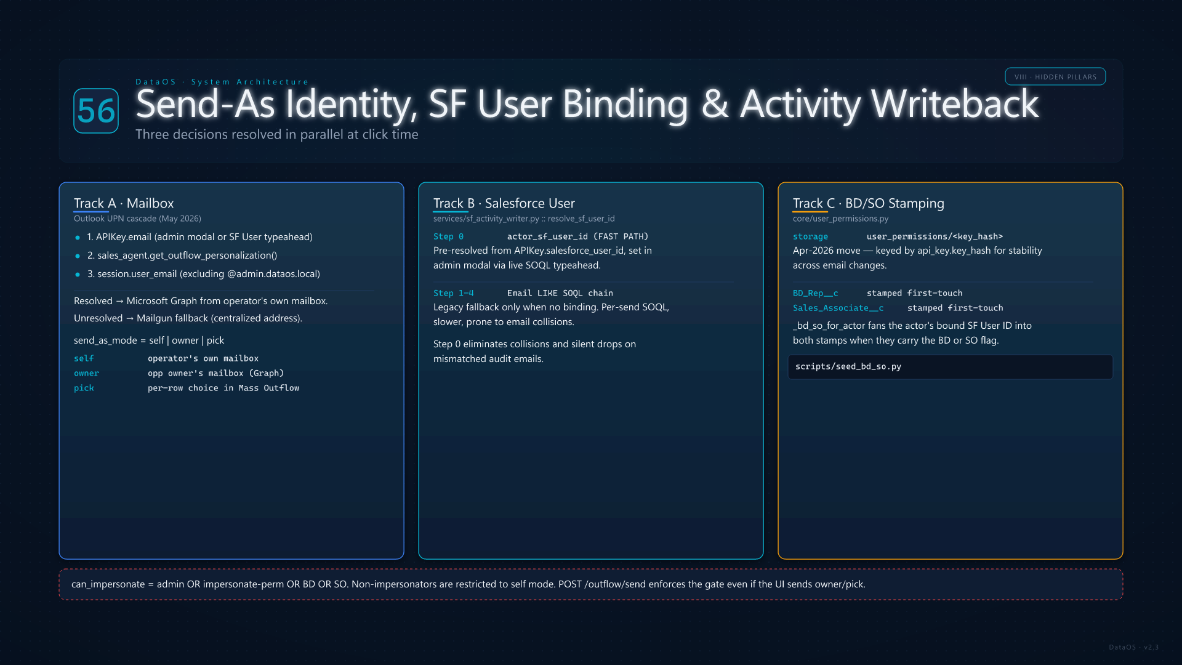Click 'Unresolved → Mailgun fallback' sentence

(188, 318)
